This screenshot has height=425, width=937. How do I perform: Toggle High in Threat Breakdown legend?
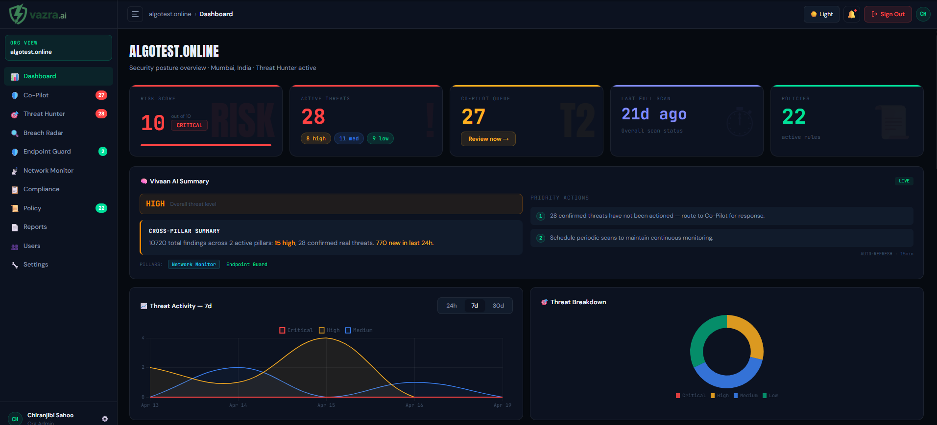point(720,396)
